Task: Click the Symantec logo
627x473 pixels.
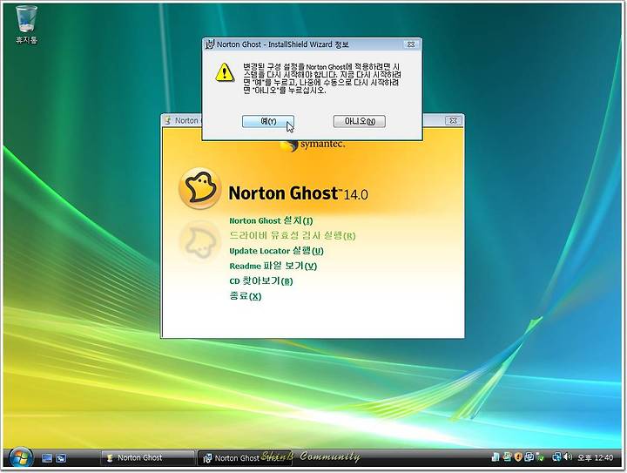Action: (313, 145)
